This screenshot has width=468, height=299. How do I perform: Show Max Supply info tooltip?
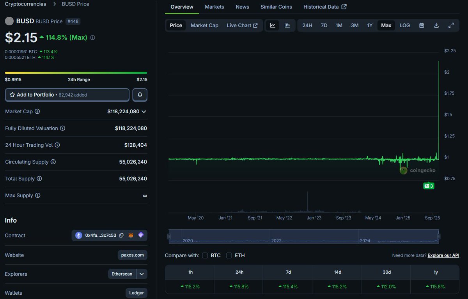tap(37, 195)
